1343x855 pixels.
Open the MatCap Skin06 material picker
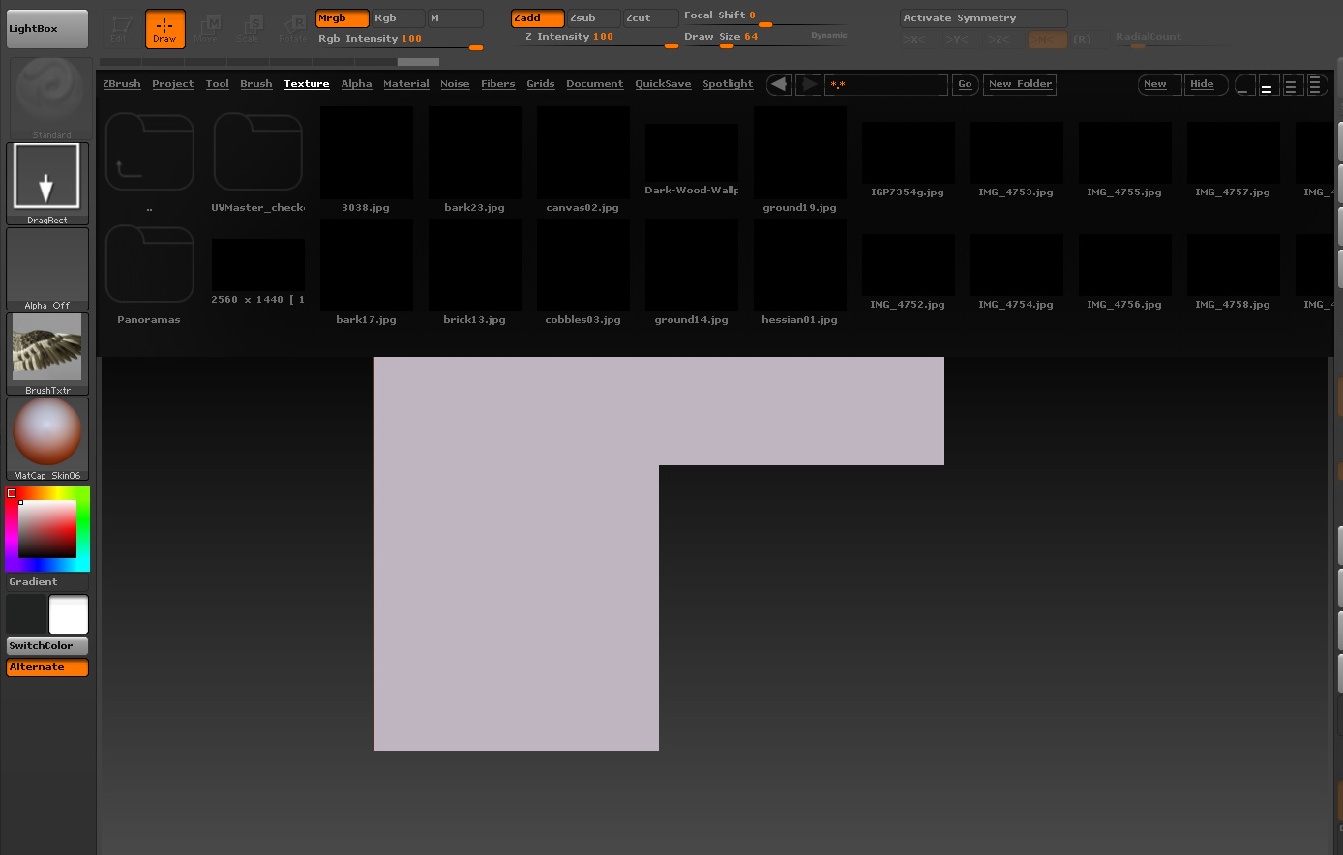[46, 434]
